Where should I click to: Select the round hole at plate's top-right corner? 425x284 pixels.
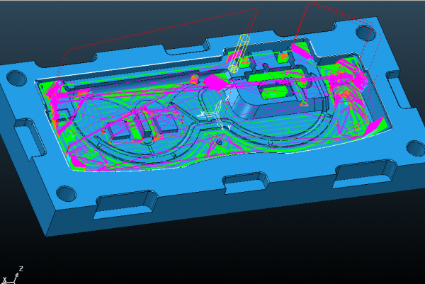(365, 33)
